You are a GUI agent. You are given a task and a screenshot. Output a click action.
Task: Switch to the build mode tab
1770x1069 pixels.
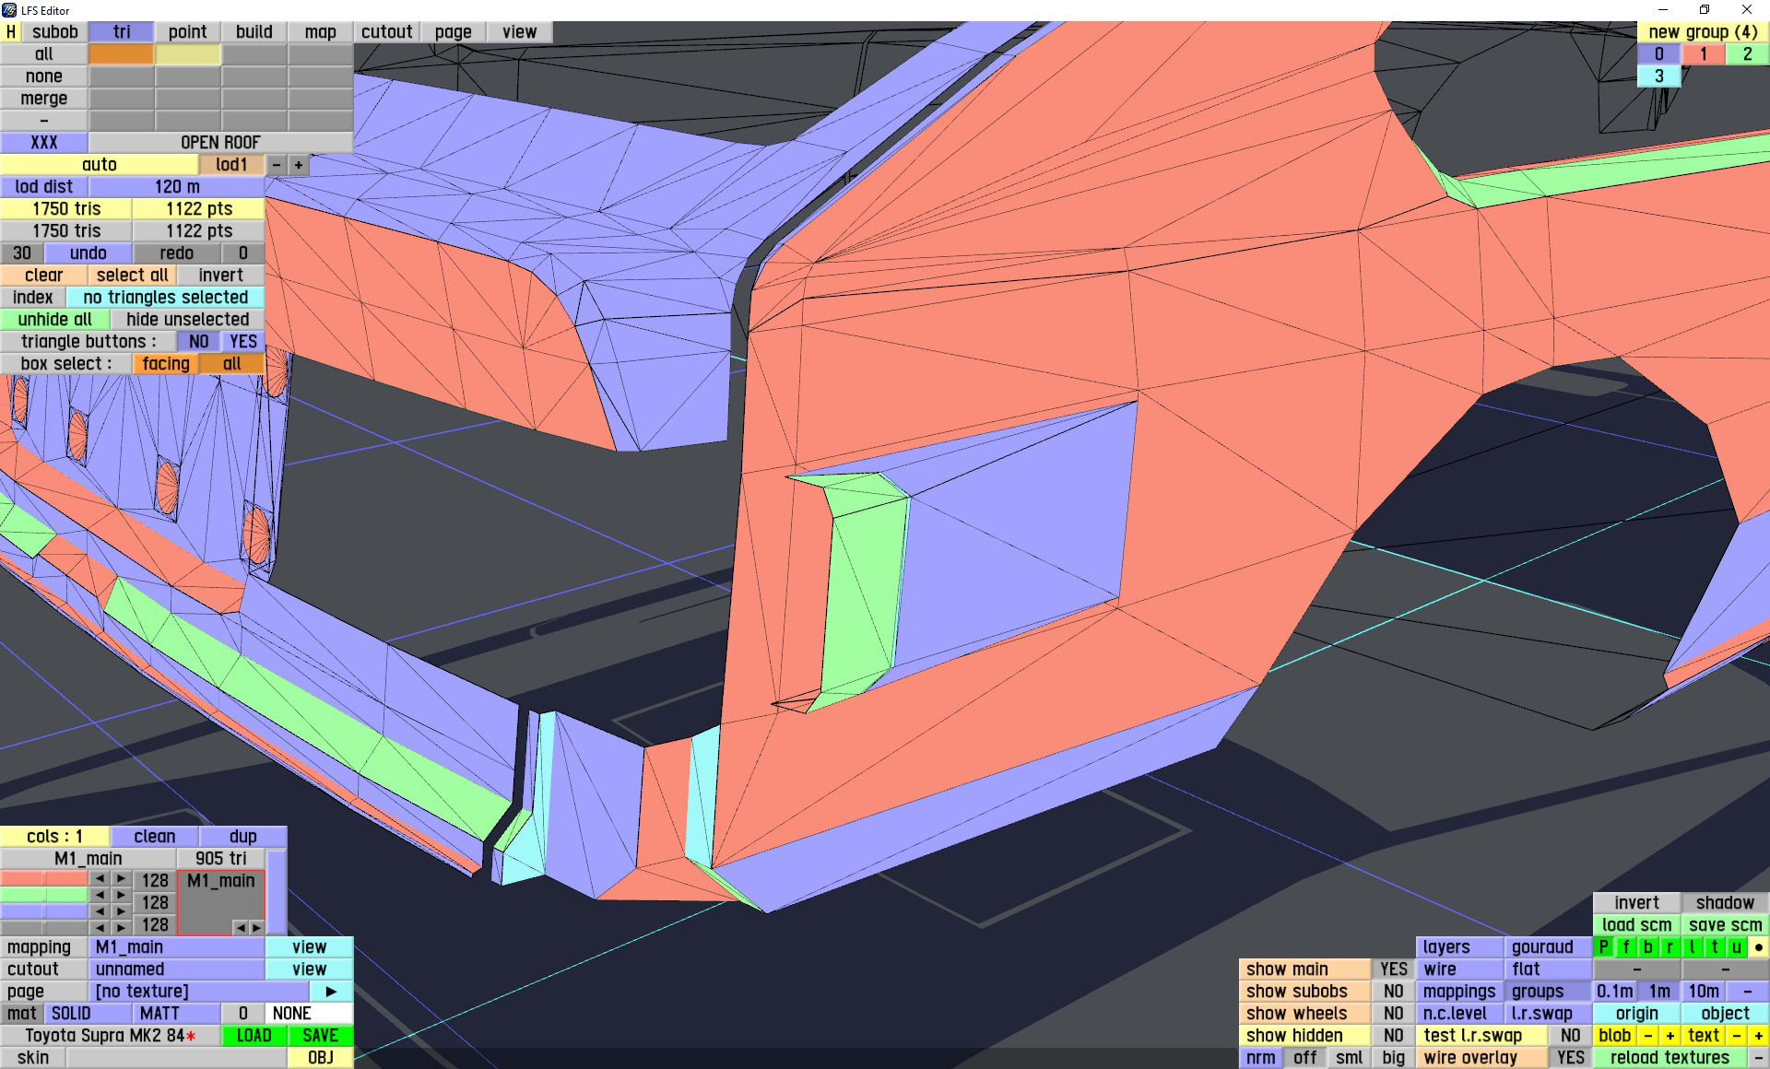[254, 31]
